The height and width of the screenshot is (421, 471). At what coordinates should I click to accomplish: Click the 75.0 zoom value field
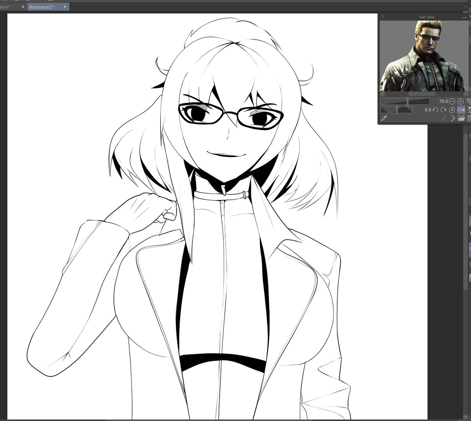[x=444, y=101]
